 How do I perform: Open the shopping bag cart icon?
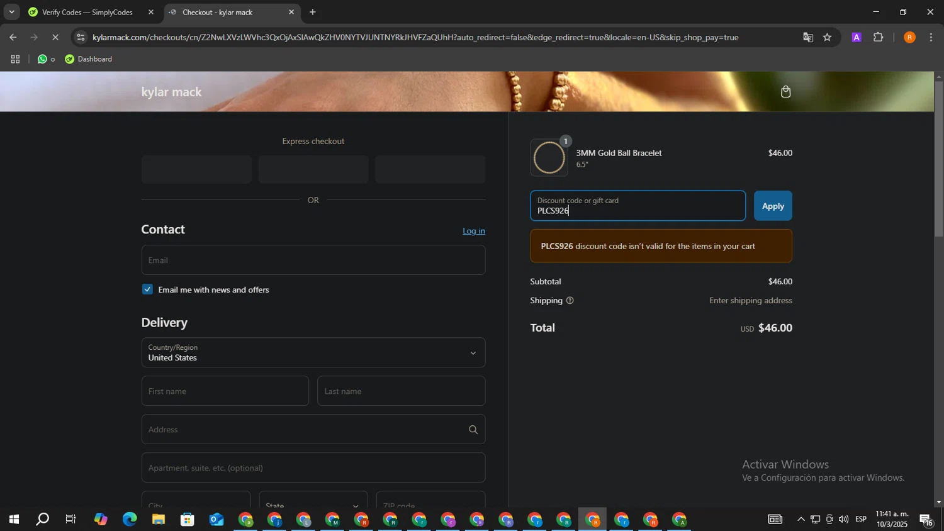(x=785, y=92)
